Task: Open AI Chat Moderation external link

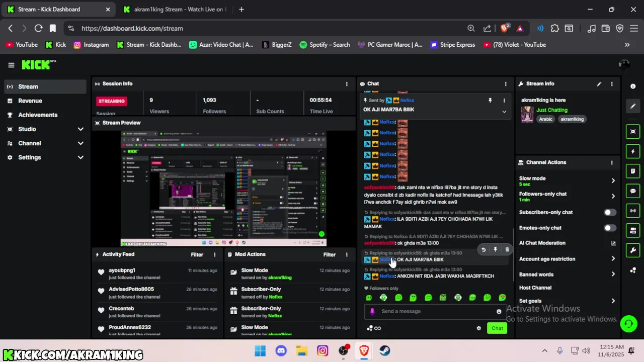Action: (x=613, y=243)
